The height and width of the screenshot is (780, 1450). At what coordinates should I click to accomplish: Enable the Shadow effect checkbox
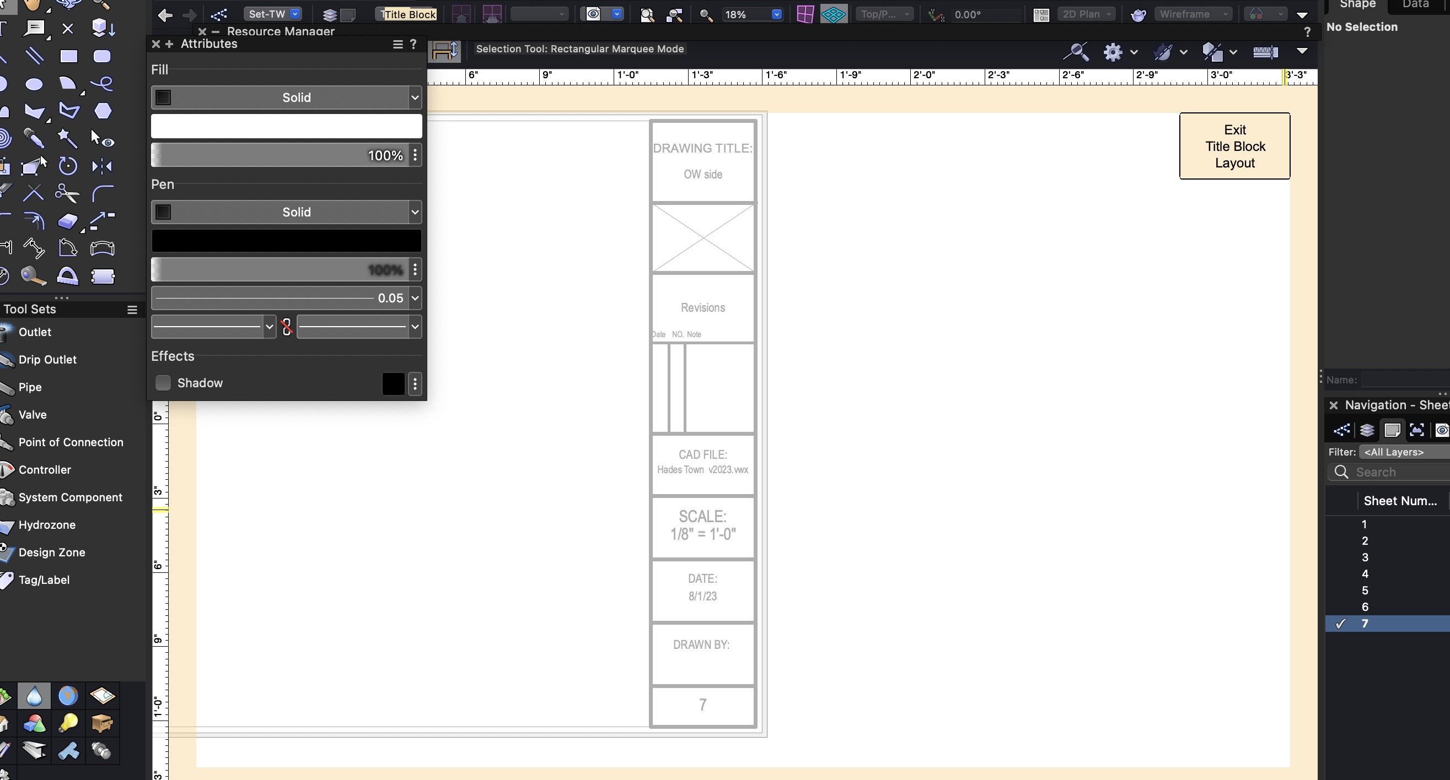pos(163,382)
